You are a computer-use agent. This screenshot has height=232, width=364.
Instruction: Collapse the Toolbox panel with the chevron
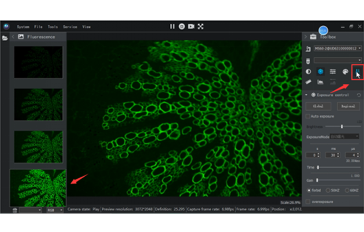(305, 37)
